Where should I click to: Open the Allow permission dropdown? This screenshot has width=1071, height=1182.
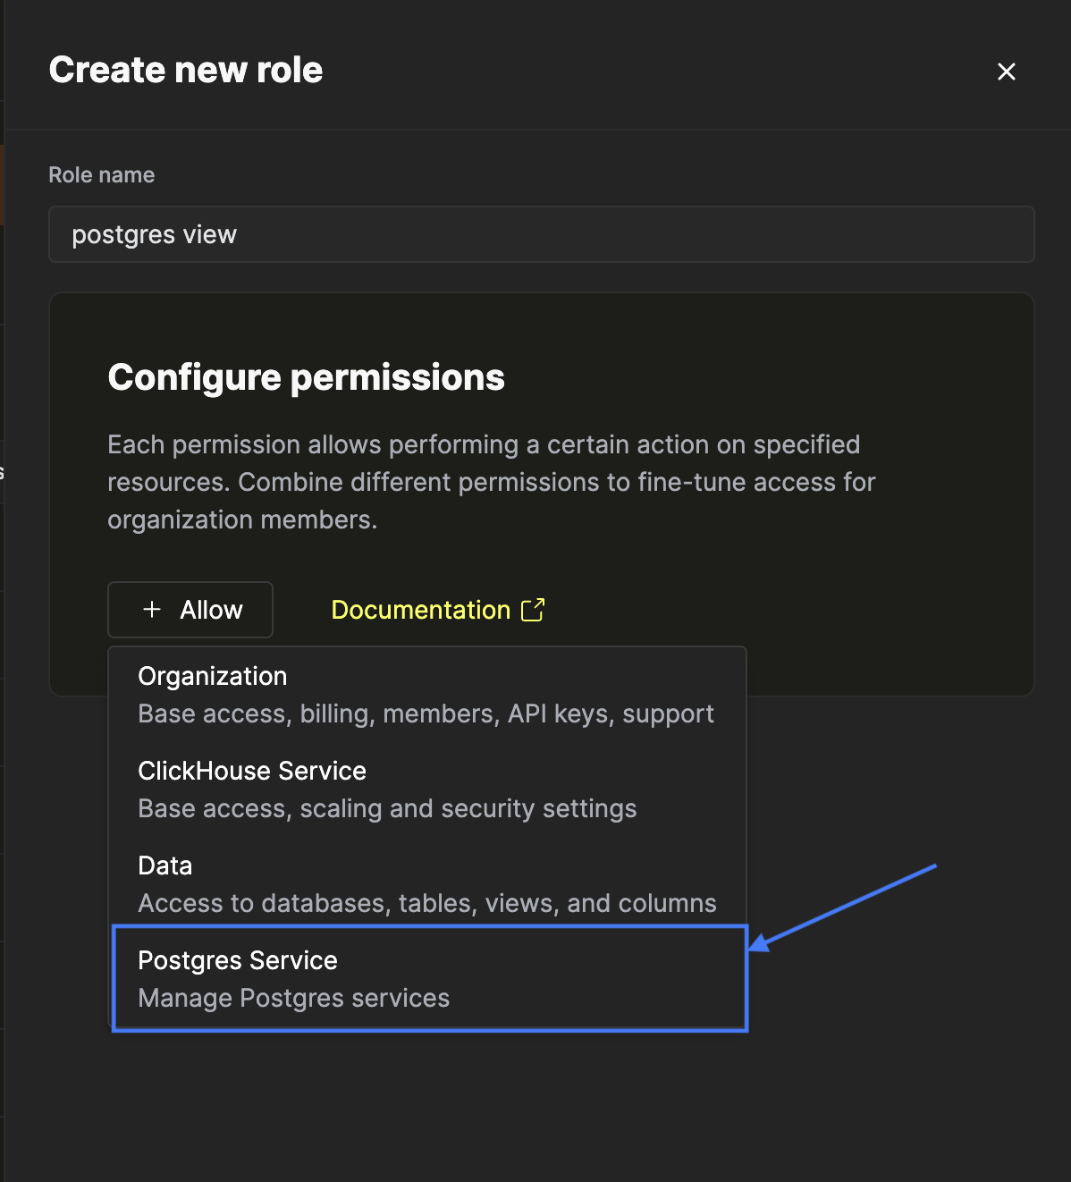190,610
